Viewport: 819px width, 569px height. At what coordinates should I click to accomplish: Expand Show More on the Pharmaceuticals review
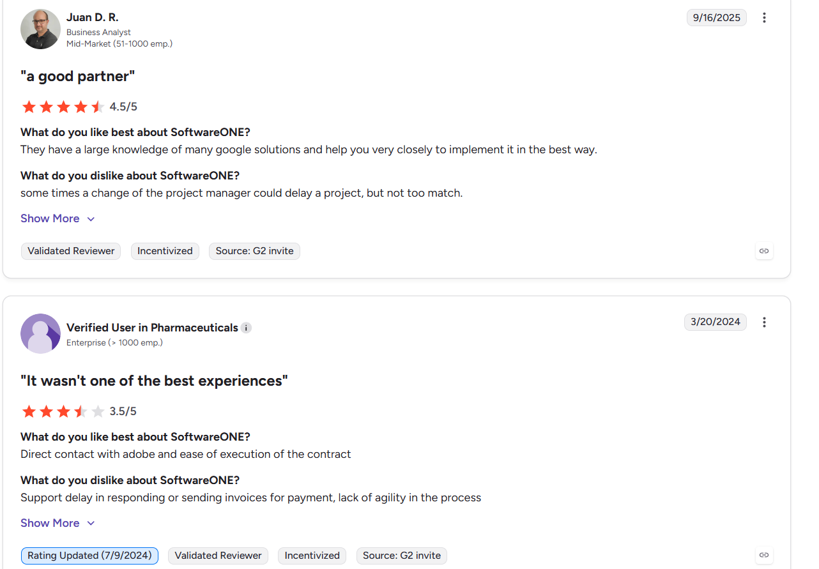[57, 523]
